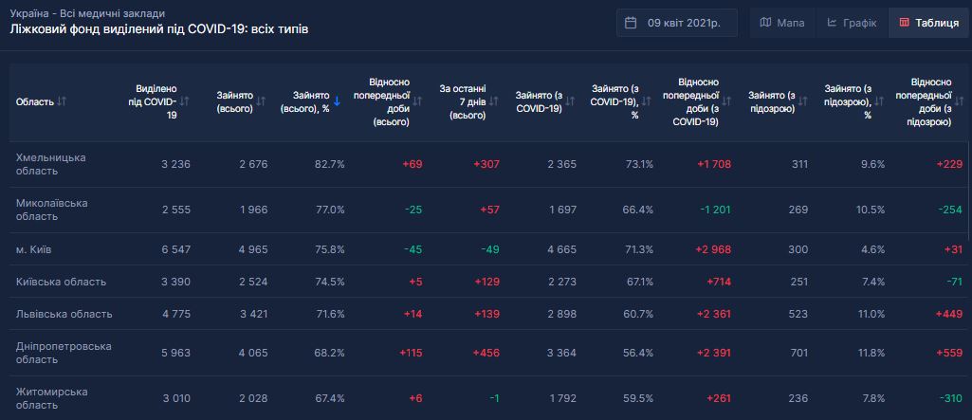Image resolution: width=972 pixels, height=420 pixels.
Task: Sort by Зайнято (всього) column icon
Action: tap(261, 101)
